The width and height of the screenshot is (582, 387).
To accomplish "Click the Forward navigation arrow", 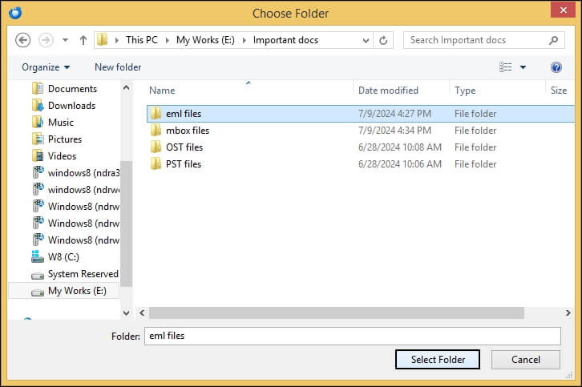I will [46, 40].
